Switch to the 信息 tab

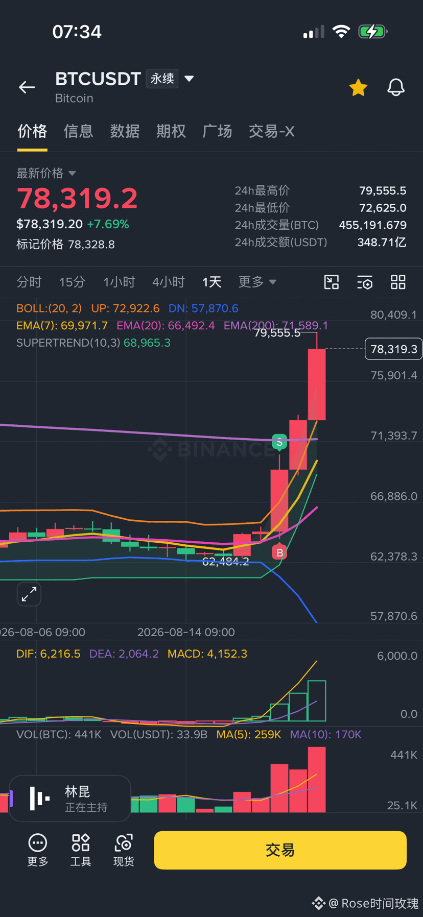(x=78, y=131)
